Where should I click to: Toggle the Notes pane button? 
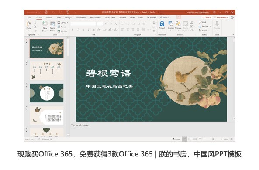pos(176,139)
